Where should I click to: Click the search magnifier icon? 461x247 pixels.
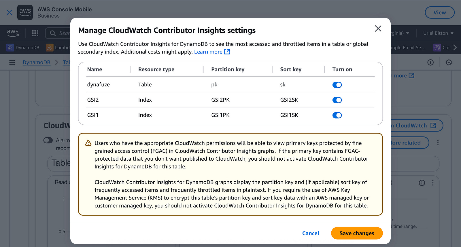53,33
